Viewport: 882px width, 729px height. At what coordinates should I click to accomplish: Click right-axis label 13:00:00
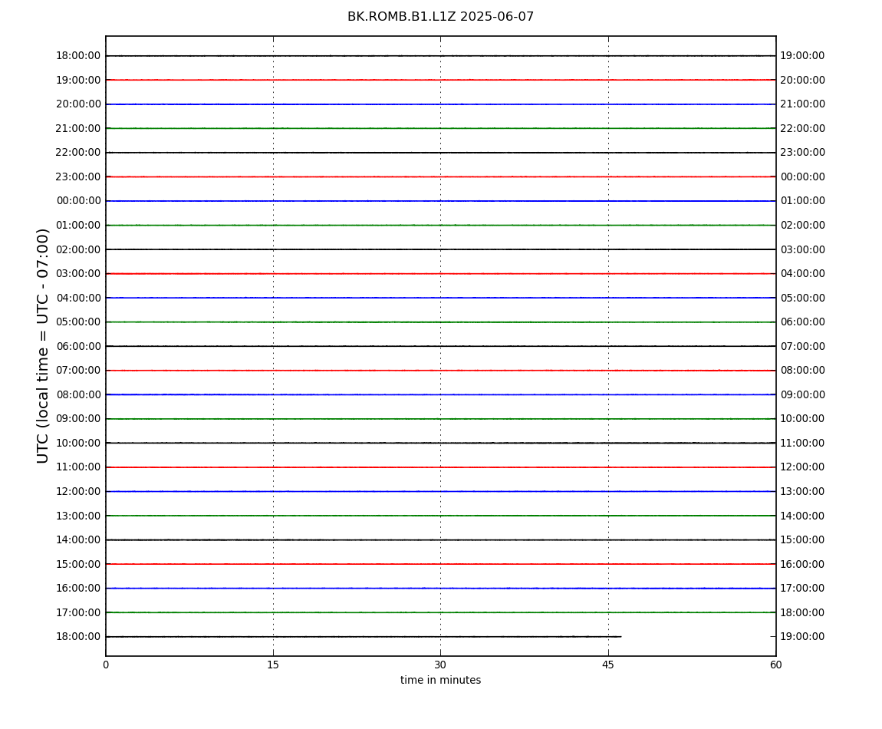803,491
